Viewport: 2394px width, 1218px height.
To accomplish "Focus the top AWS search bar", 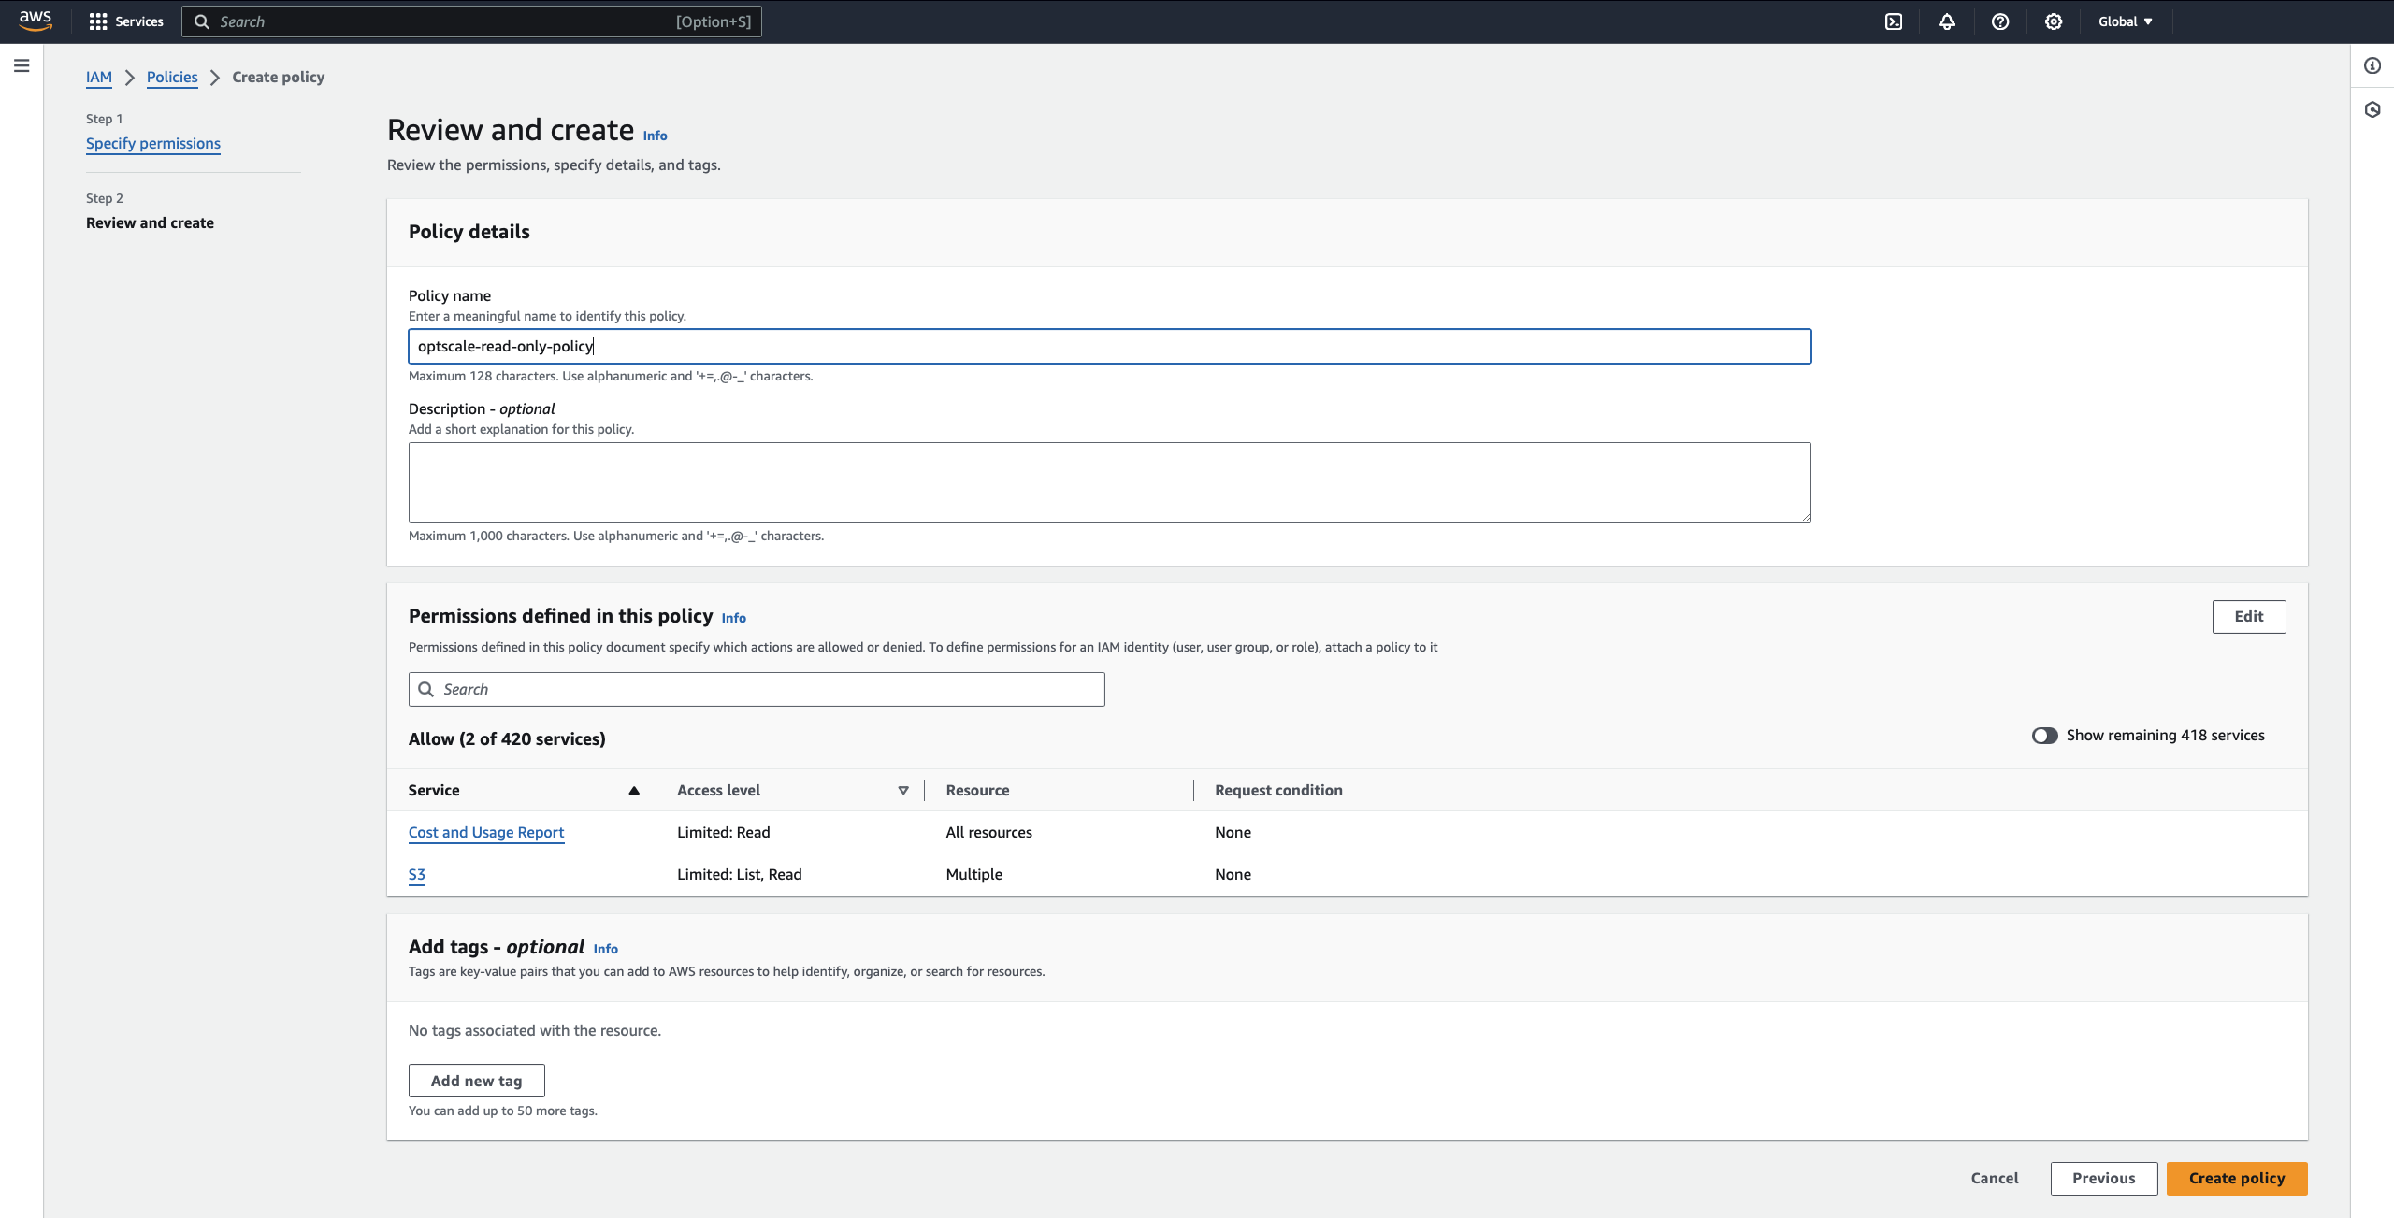I will coord(471,21).
